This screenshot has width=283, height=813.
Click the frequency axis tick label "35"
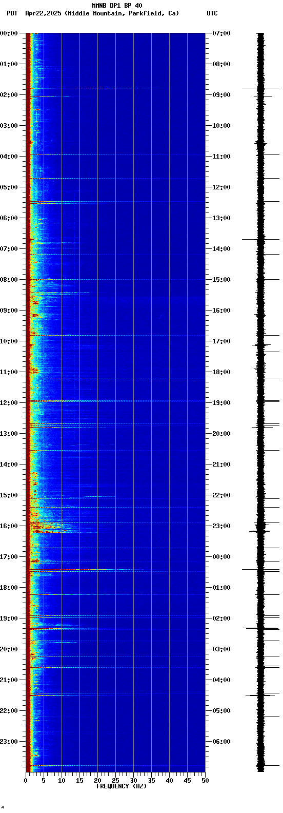pos(151,781)
